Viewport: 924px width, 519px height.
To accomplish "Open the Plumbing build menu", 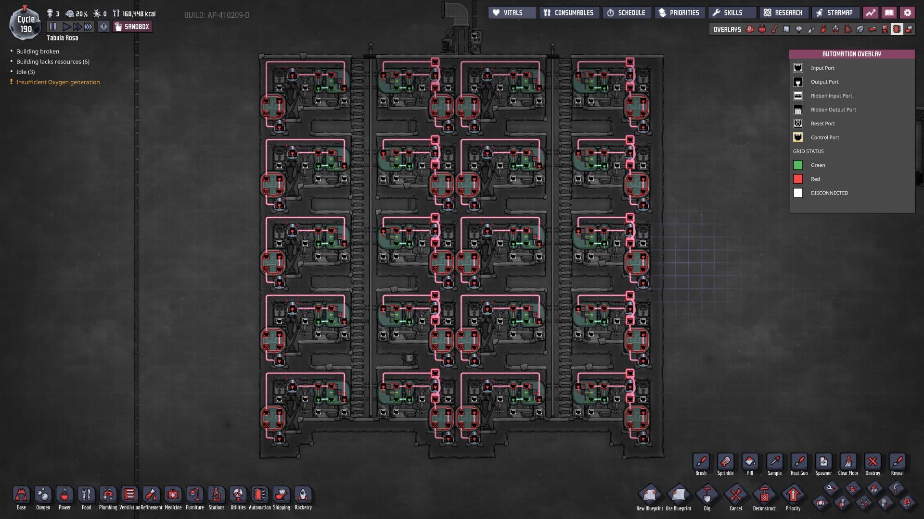I will coord(108,495).
